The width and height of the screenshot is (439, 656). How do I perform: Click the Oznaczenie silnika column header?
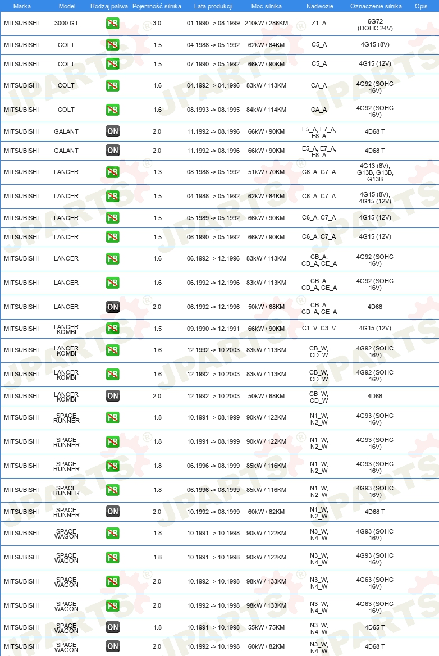[376, 6]
